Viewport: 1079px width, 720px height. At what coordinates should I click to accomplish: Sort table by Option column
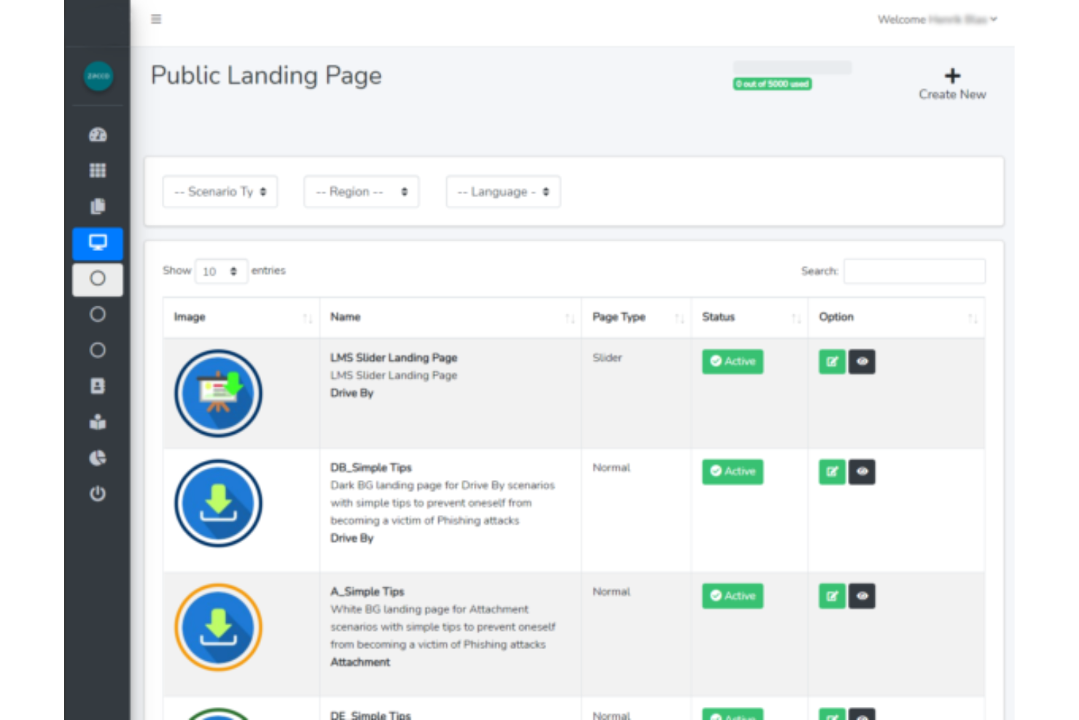click(x=896, y=317)
